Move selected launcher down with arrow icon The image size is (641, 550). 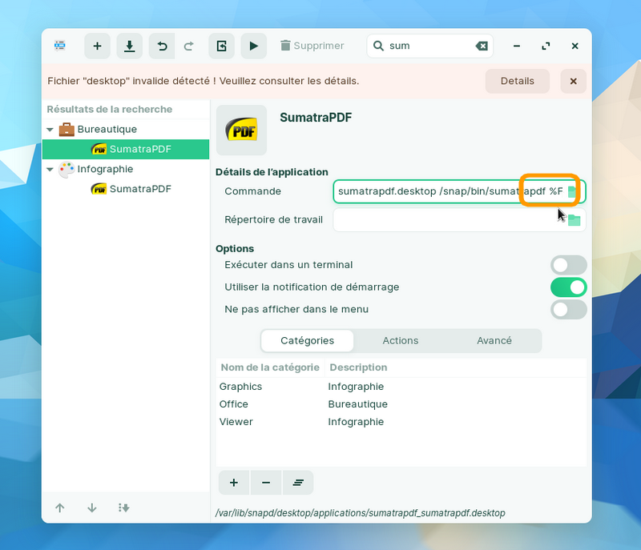pyautogui.click(x=92, y=508)
